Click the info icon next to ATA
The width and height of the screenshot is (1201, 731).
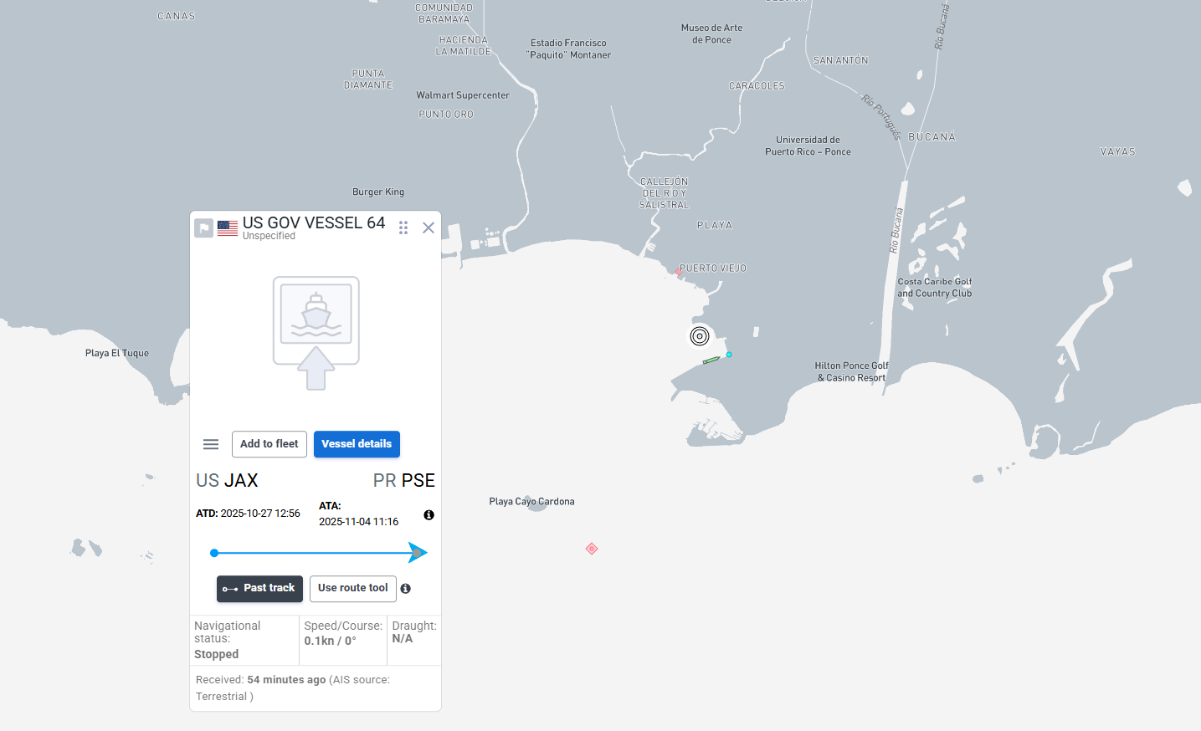[x=429, y=515]
